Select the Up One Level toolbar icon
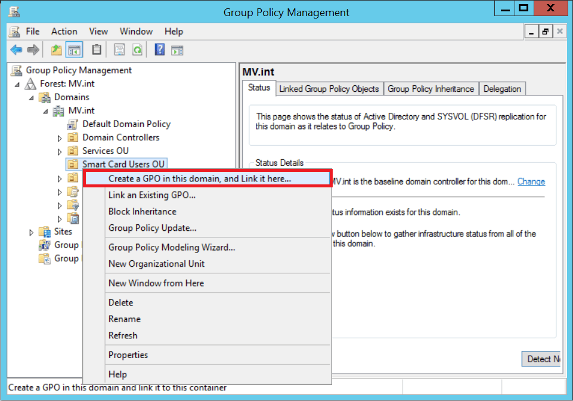Screen dimensions: 573x401 pyautogui.click(x=55, y=50)
